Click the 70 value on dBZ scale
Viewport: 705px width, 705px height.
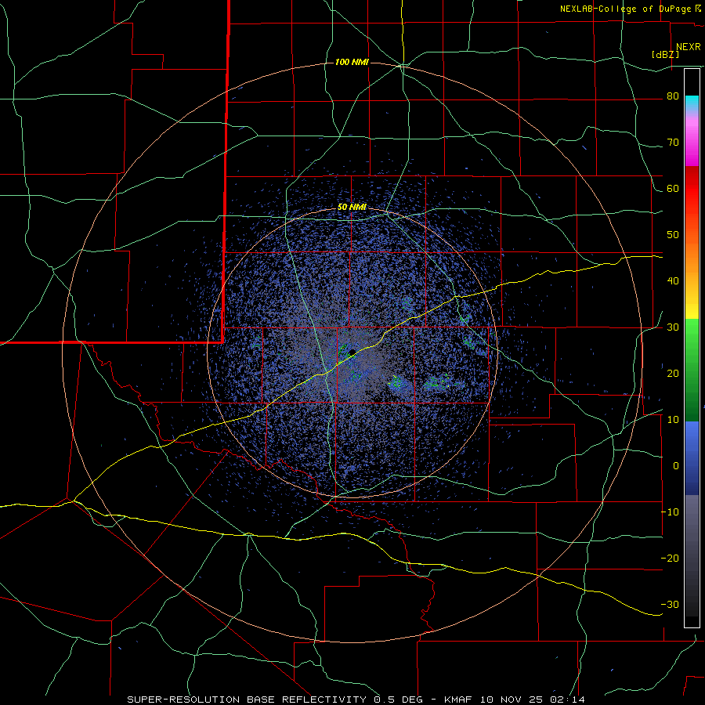tap(673, 143)
